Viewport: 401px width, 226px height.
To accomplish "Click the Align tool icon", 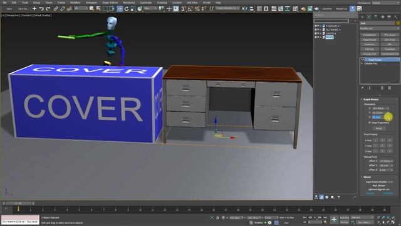I will click(251, 9).
